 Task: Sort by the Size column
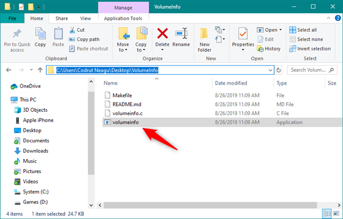(x=332, y=83)
